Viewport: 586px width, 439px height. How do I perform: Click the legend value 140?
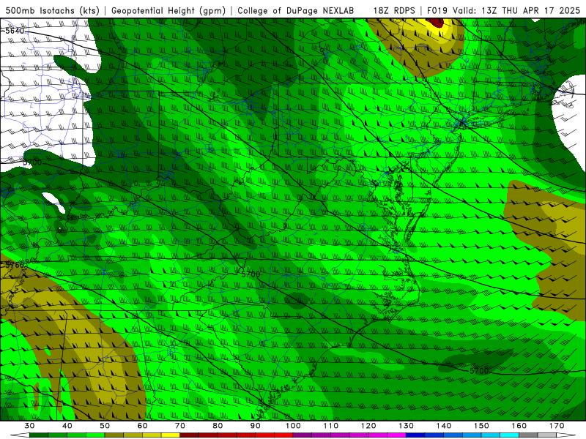(444, 426)
